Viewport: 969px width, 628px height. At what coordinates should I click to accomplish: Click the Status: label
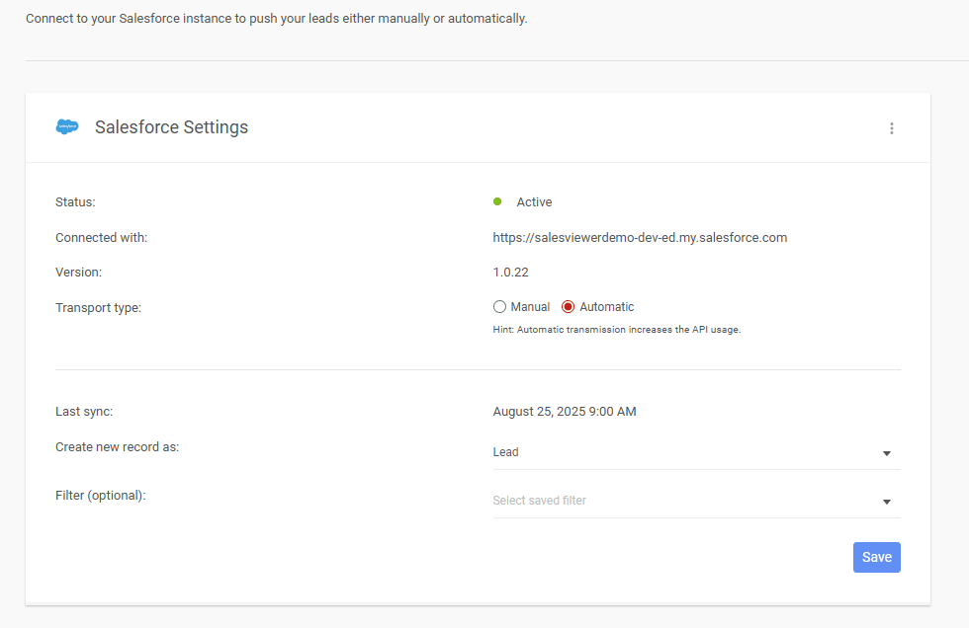coord(75,201)
